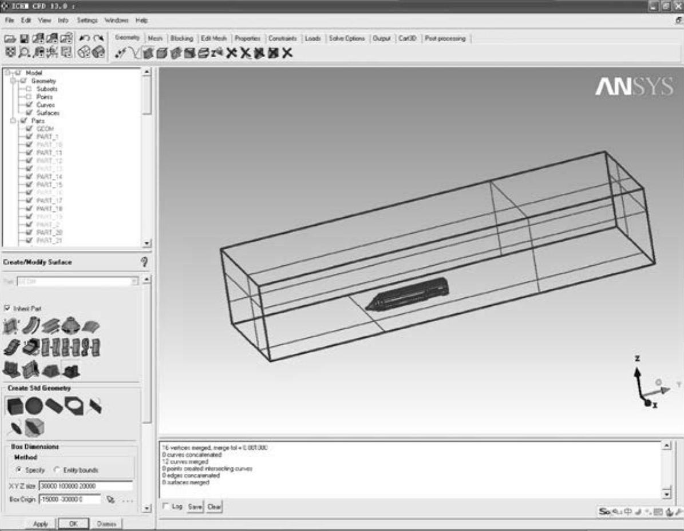Collapse the Geometry tree node

click(13, 81)
